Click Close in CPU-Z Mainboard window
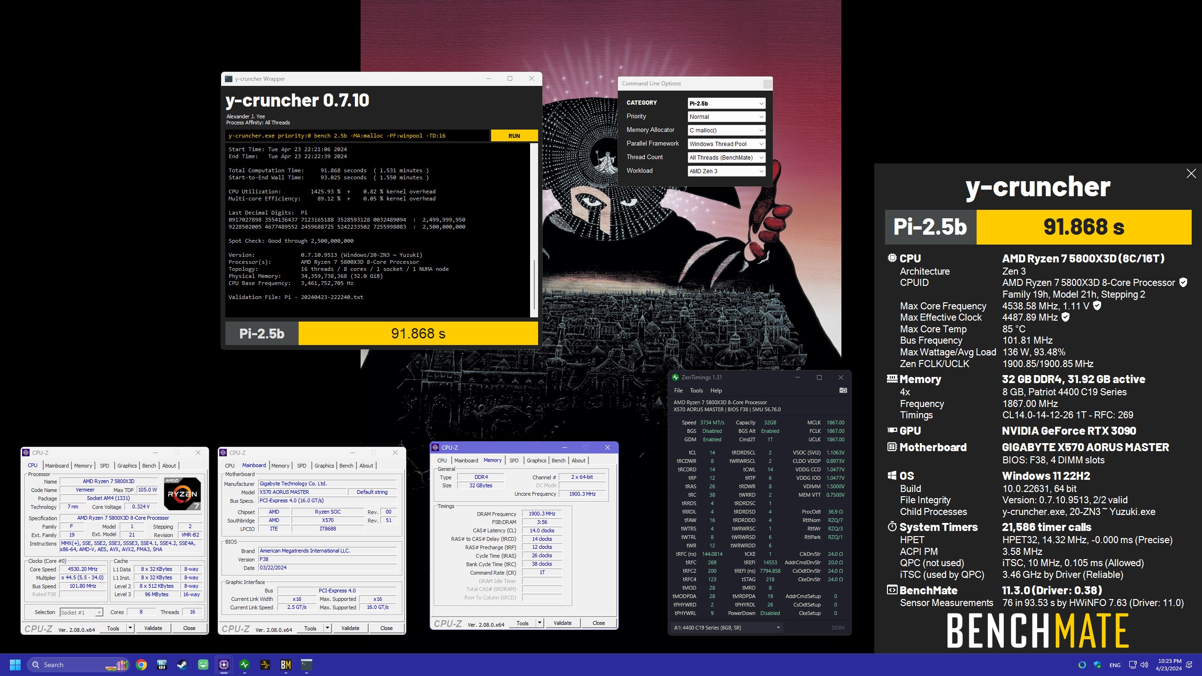 point(386,628)
